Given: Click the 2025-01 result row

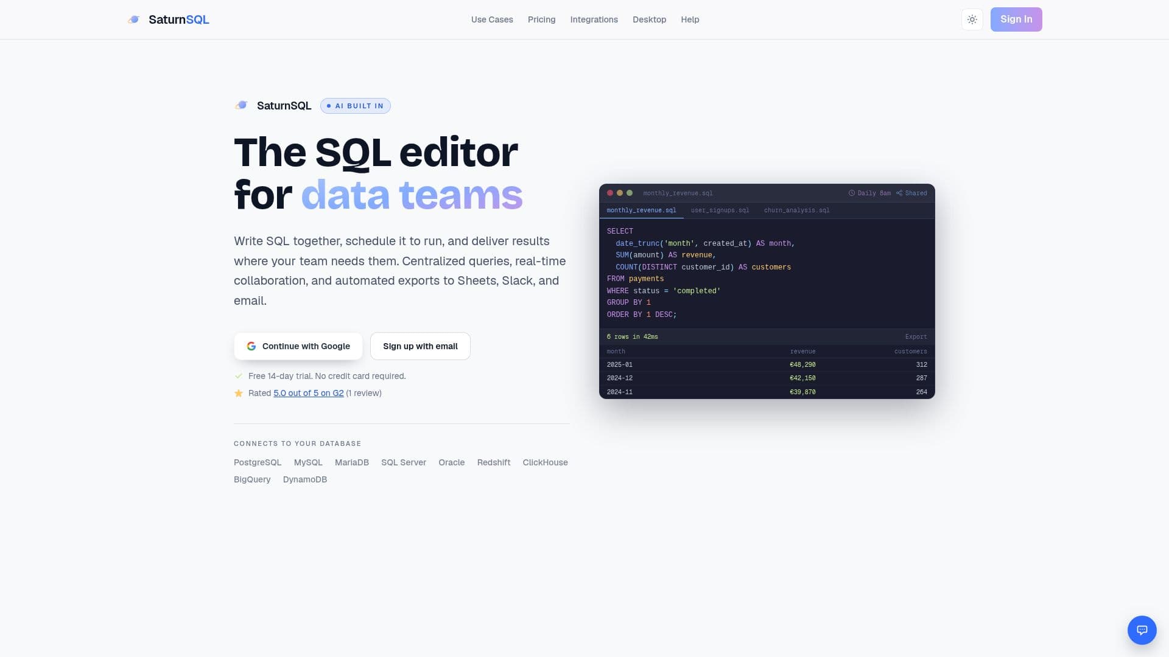Looking at the screenshot, I should click(767, 365).
